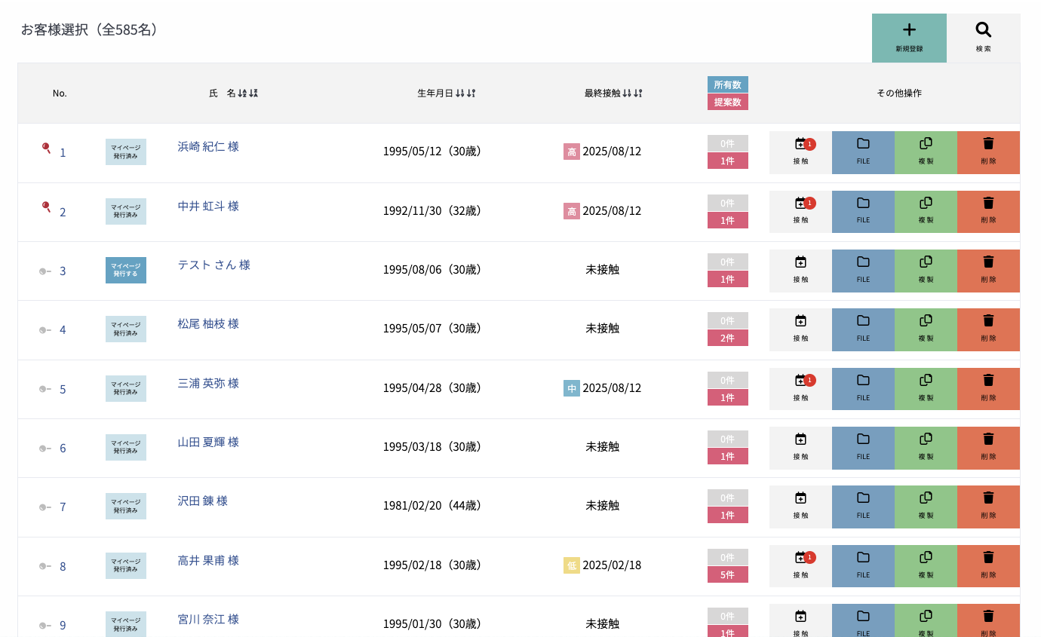The image size is (1041, 637).
Task: Delete the 沢田 錬 customer row
Action: point(988,507)
